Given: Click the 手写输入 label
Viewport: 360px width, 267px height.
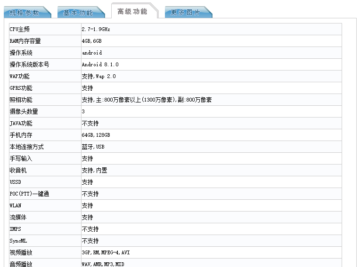Looking at the screenshot, I should pyautogui.click(x=21, y=159).
